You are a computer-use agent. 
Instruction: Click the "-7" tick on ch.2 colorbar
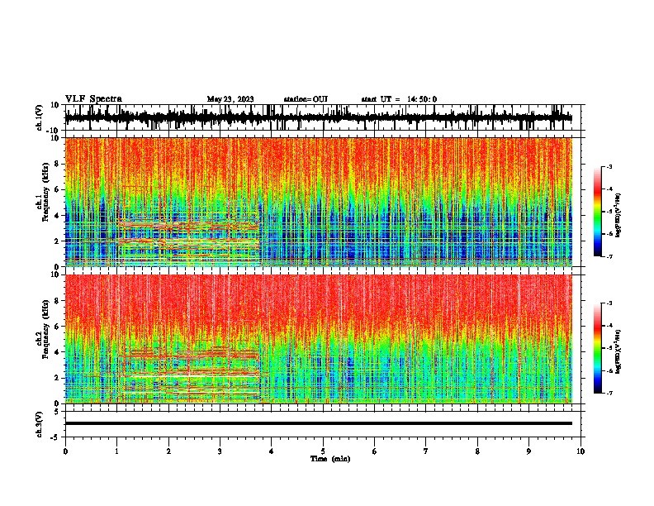[609, 393]
